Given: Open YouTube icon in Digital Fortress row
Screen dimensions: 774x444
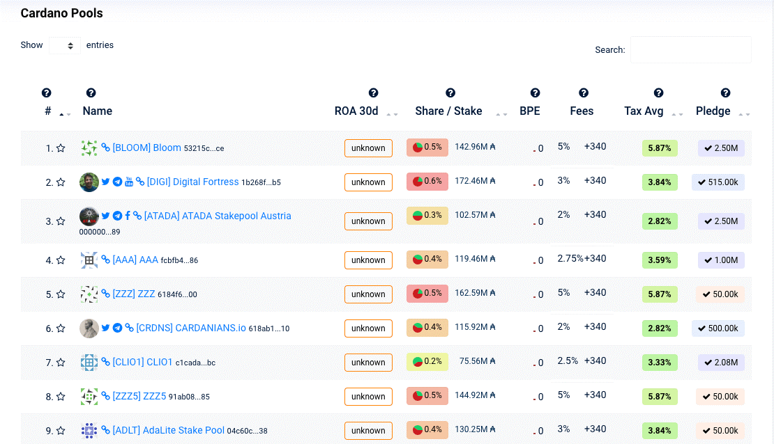Looking at the screenshot, I should tap(128, 182).
